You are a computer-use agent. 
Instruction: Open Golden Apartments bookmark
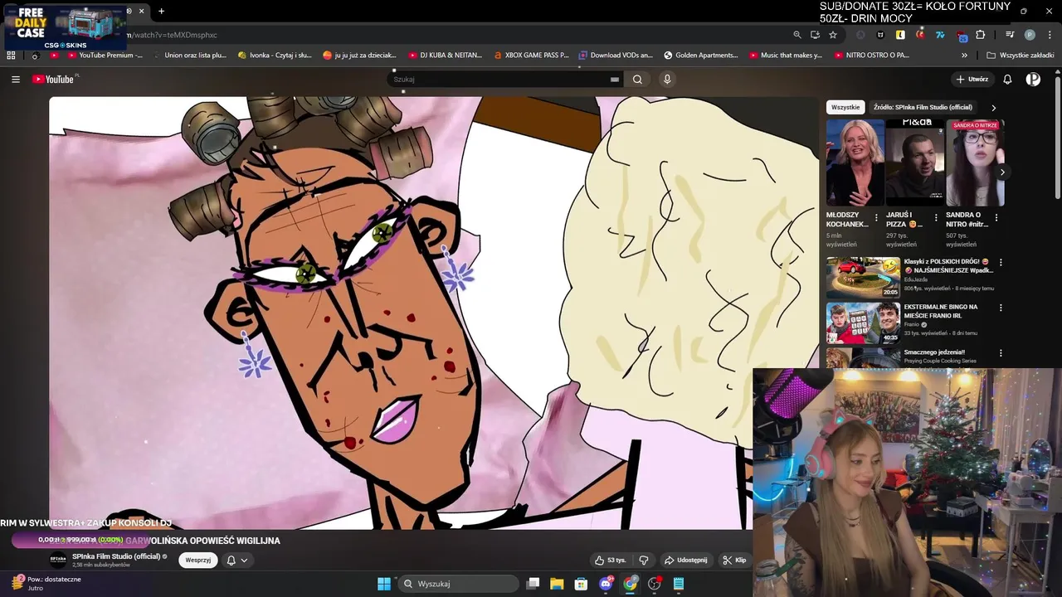(x=701, y=56)
